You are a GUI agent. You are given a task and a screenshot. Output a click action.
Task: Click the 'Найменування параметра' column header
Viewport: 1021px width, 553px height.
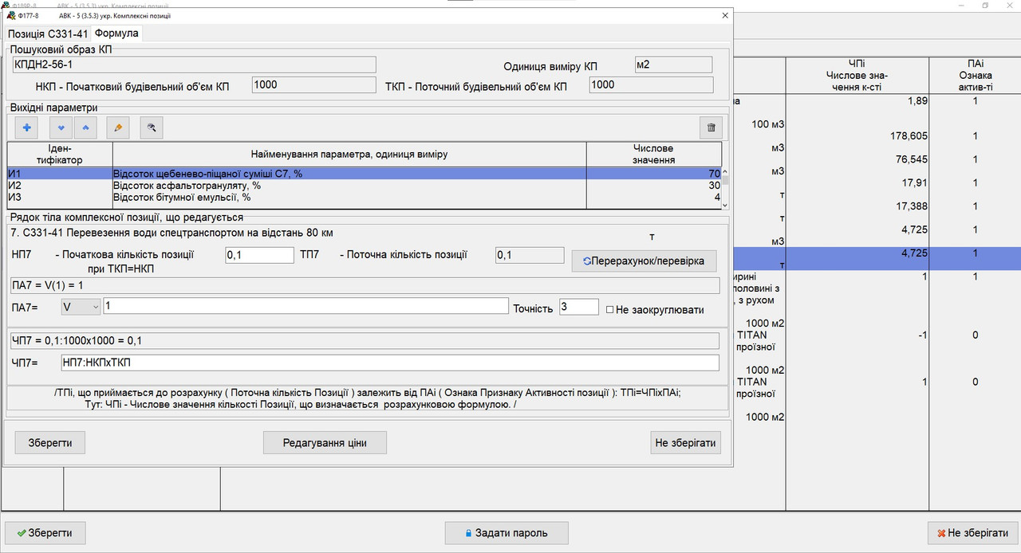coord(349,155)
